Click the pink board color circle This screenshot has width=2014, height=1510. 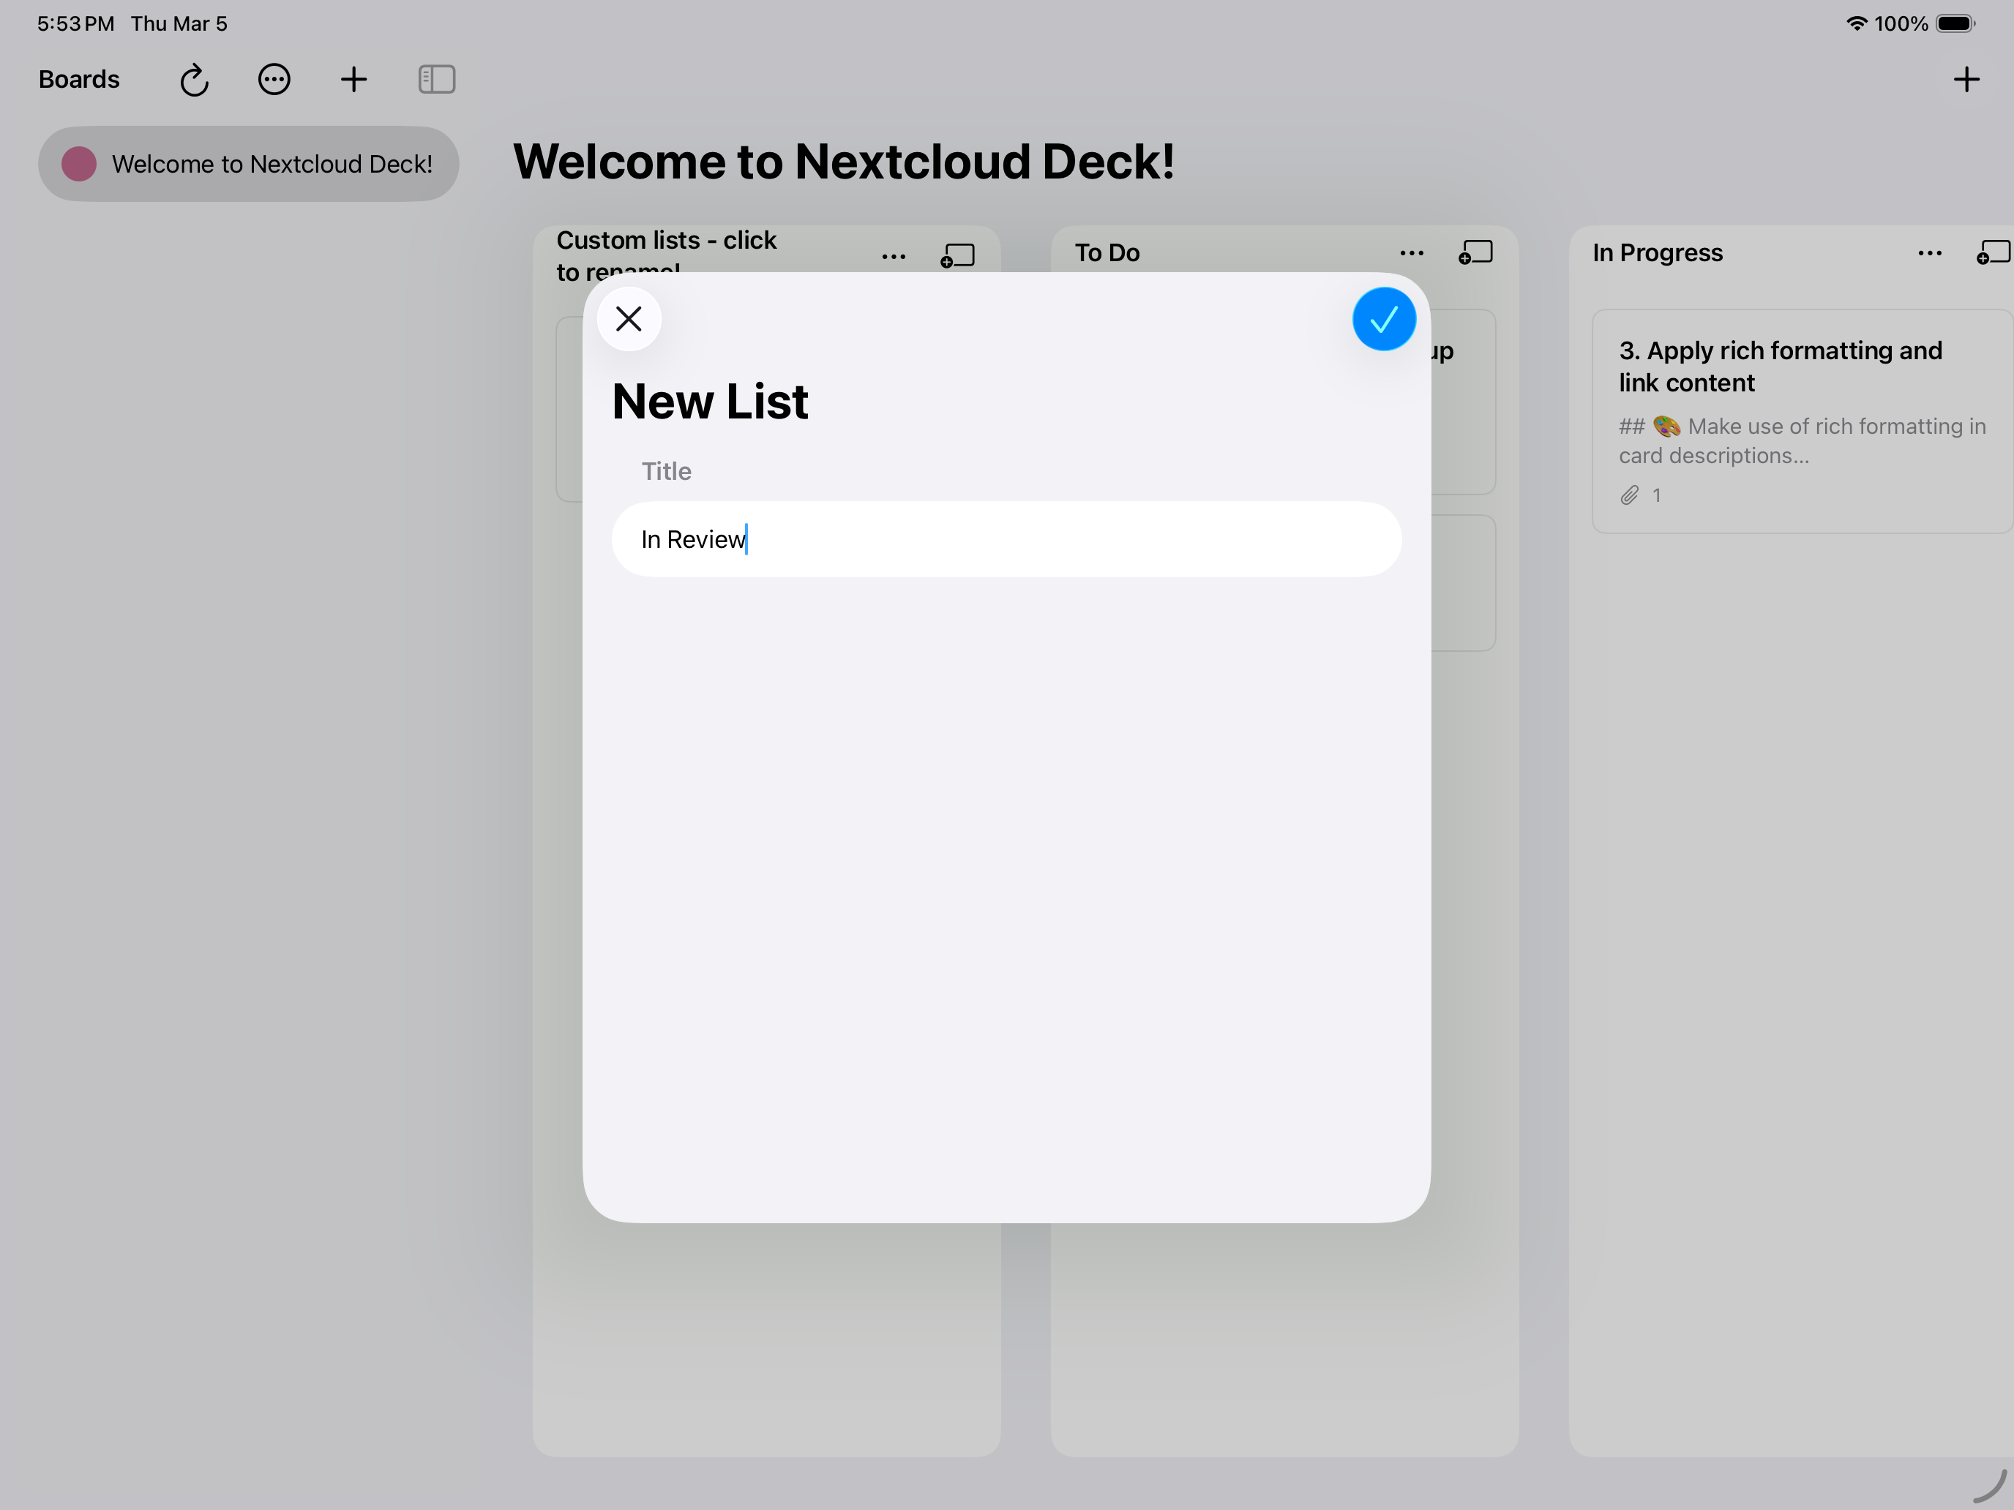[79, 164]
